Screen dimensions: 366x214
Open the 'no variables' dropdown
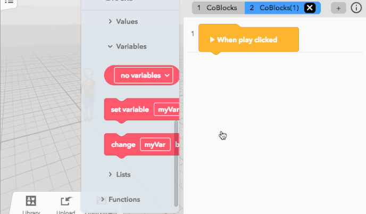click(x=144, y=75)
